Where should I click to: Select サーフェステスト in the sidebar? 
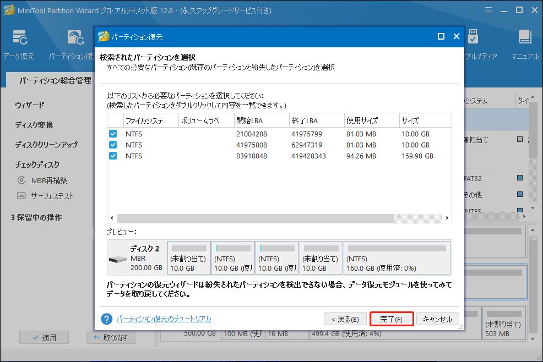point(52,196)
